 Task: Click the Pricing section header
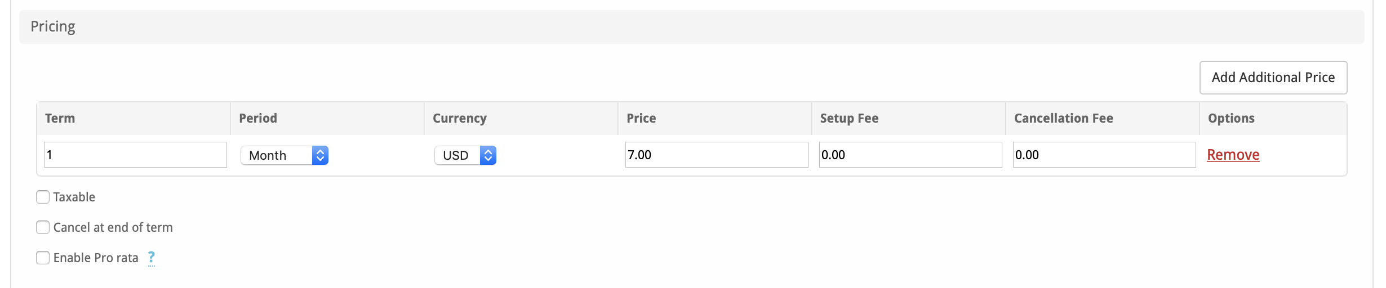click(x=53, y=26)
